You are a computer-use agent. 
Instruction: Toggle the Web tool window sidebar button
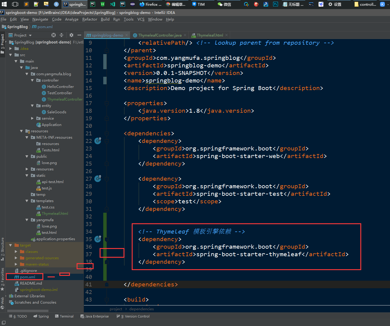click(2, 302)
